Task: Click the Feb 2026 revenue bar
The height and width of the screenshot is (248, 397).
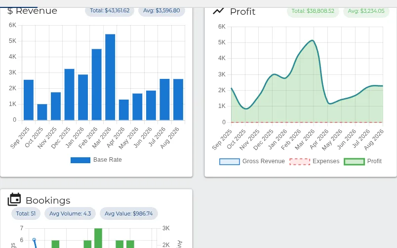Action: click(96, 84)
